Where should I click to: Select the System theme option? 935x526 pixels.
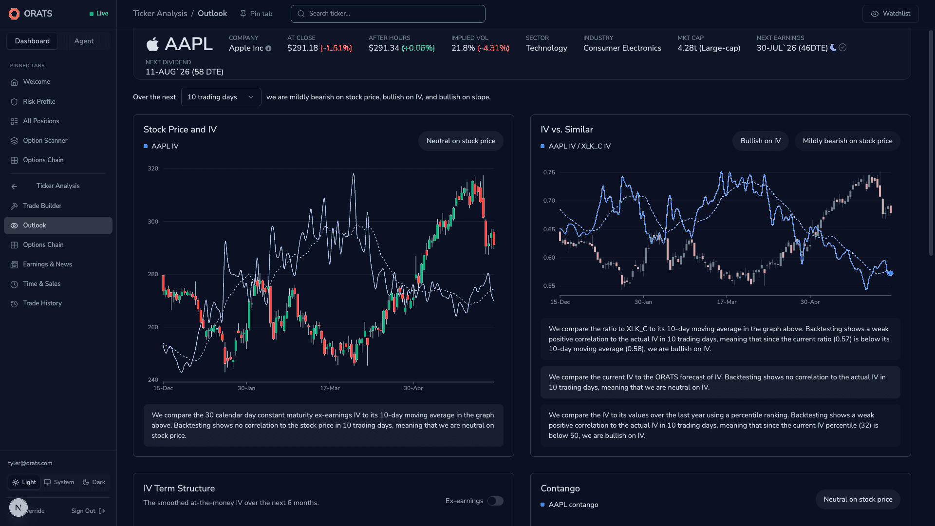pos(59,482)
